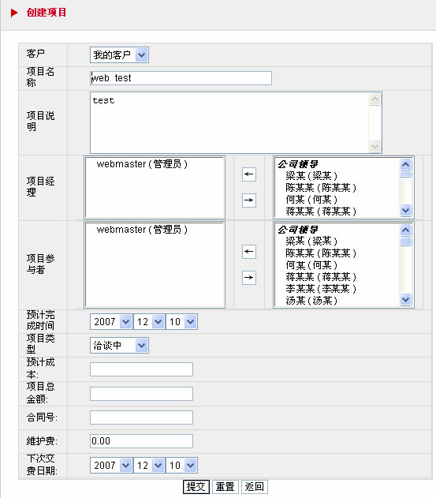Open the 预计完成时间 year dropdown
Image resolution: width=436 pixels, height=498 pixels.
[111, 322]
